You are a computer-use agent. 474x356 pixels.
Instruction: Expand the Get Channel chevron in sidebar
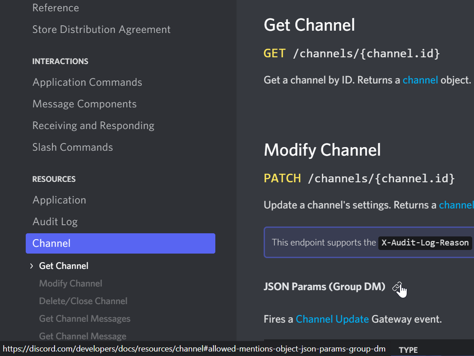32,266
